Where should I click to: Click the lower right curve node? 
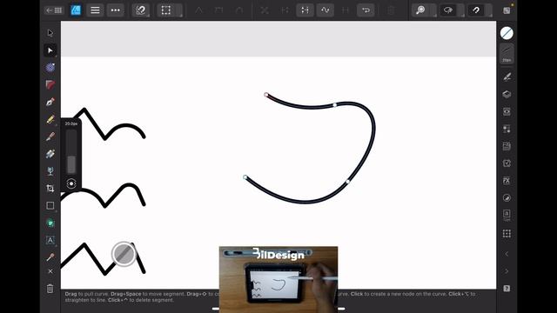[348, 182]
